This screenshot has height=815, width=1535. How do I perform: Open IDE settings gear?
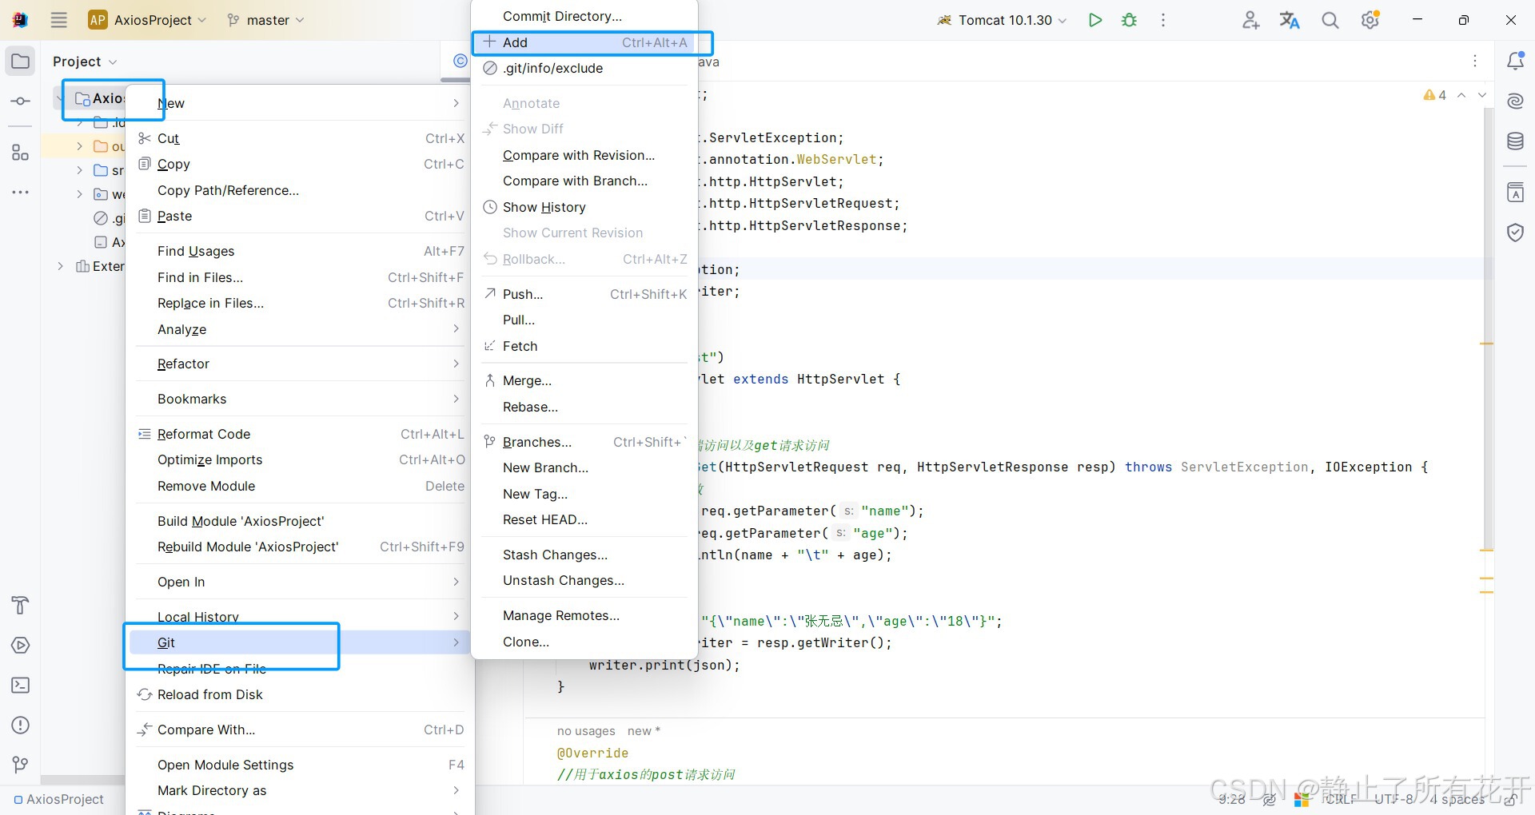pos(1370,20)
